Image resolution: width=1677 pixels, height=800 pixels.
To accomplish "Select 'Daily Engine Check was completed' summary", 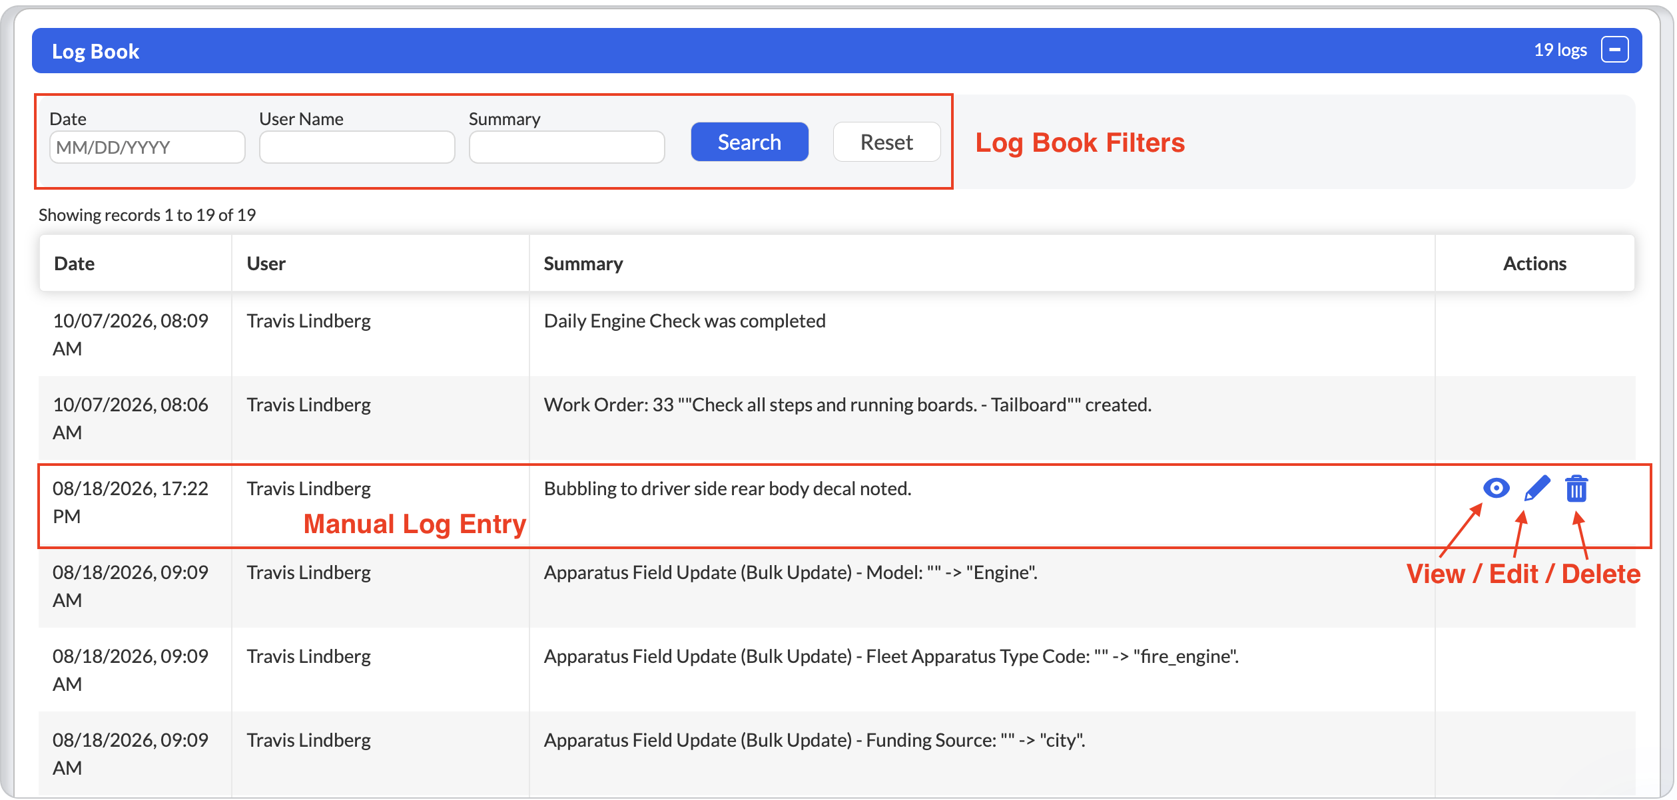I will (685, 321).
